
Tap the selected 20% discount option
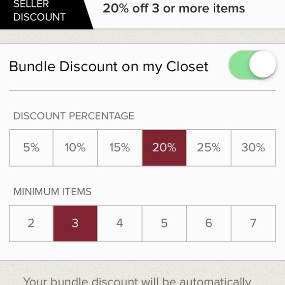click(164, 147)
